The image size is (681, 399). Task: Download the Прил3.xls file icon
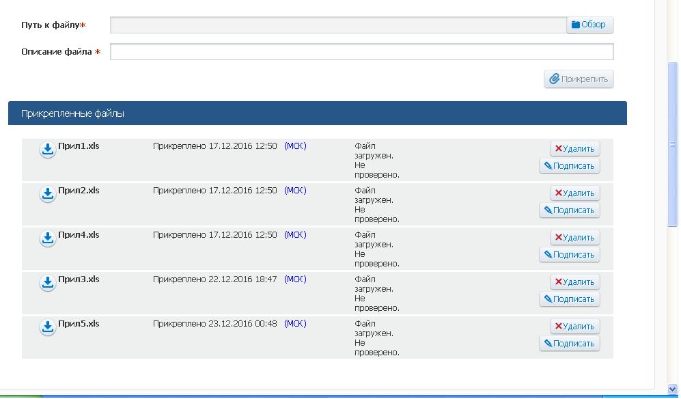tap(47, 284)
